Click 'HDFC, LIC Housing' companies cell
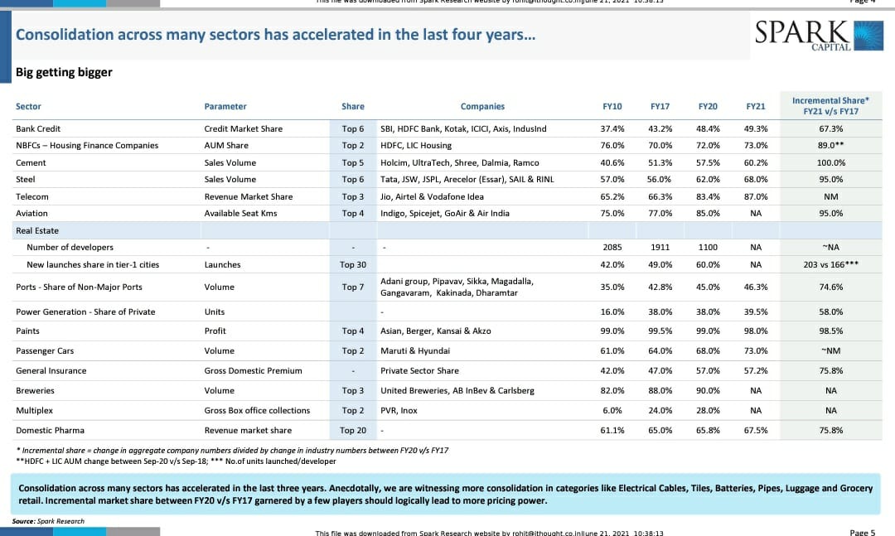Screen dimensions: 895x536 coord(415,145)
